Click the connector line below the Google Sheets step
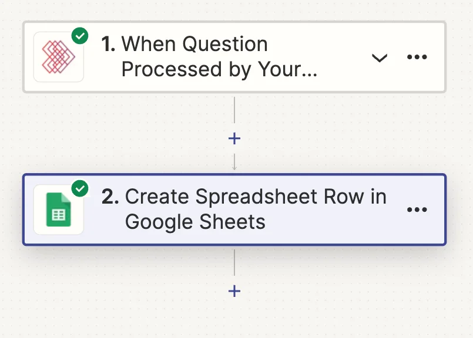Screen dimensions: 473x338 tap(234, 263)
